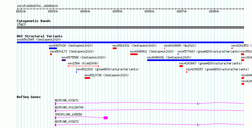This screenshot has height=128, width=252.
Task: Click the ruler's right end arrowhead
Action: (243, 9)
